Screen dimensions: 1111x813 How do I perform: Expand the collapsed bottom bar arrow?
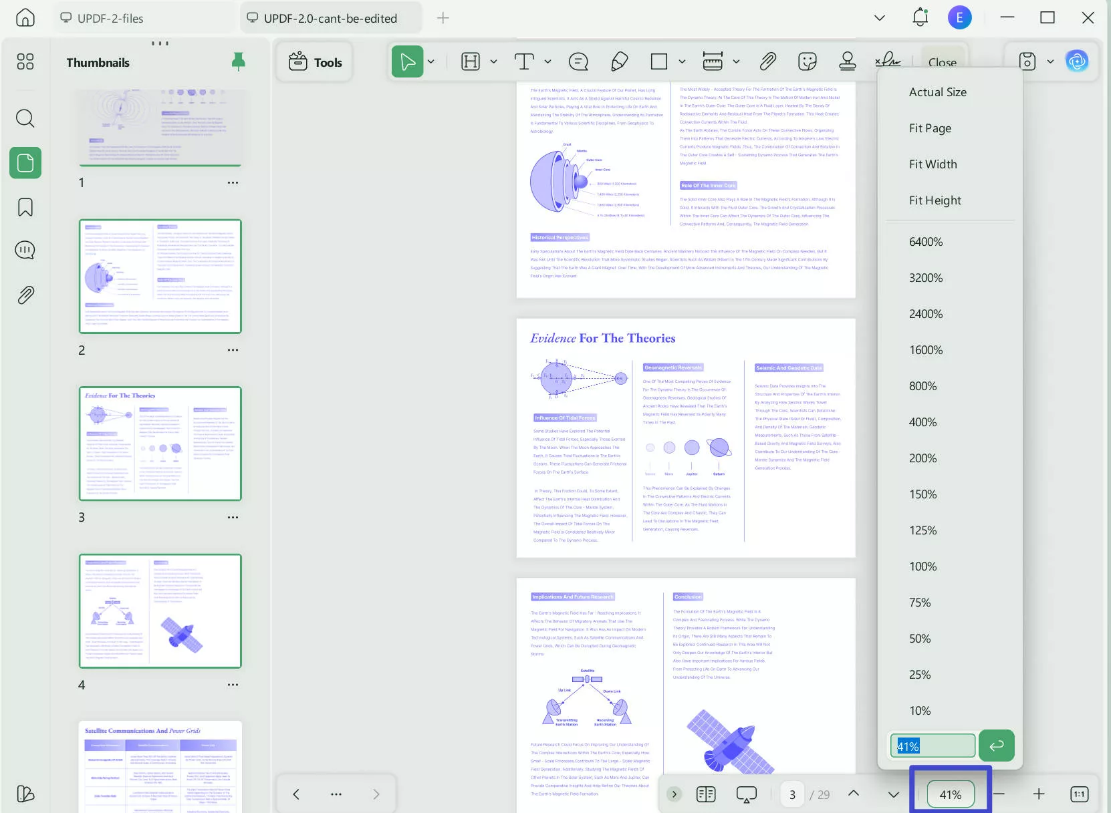click(674, 794)
